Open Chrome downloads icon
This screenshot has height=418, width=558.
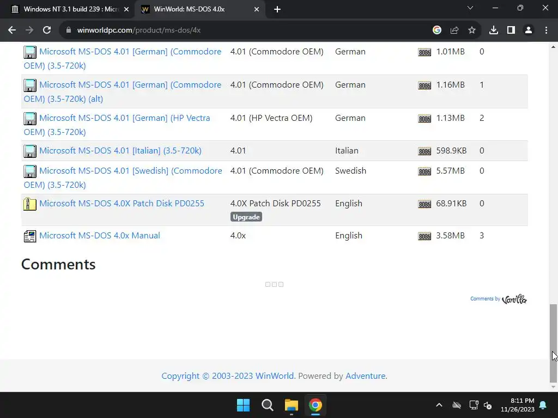[494, 30]
